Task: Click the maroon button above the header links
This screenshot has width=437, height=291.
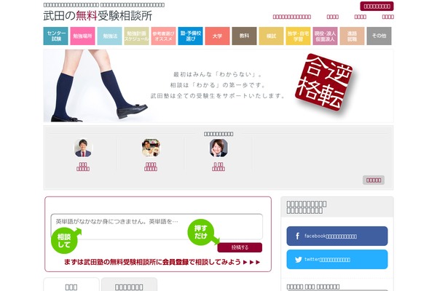Action: (377, 6)
